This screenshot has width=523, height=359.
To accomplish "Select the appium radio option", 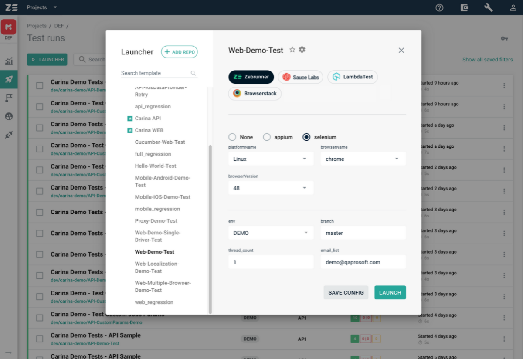I will click(267, 137).
